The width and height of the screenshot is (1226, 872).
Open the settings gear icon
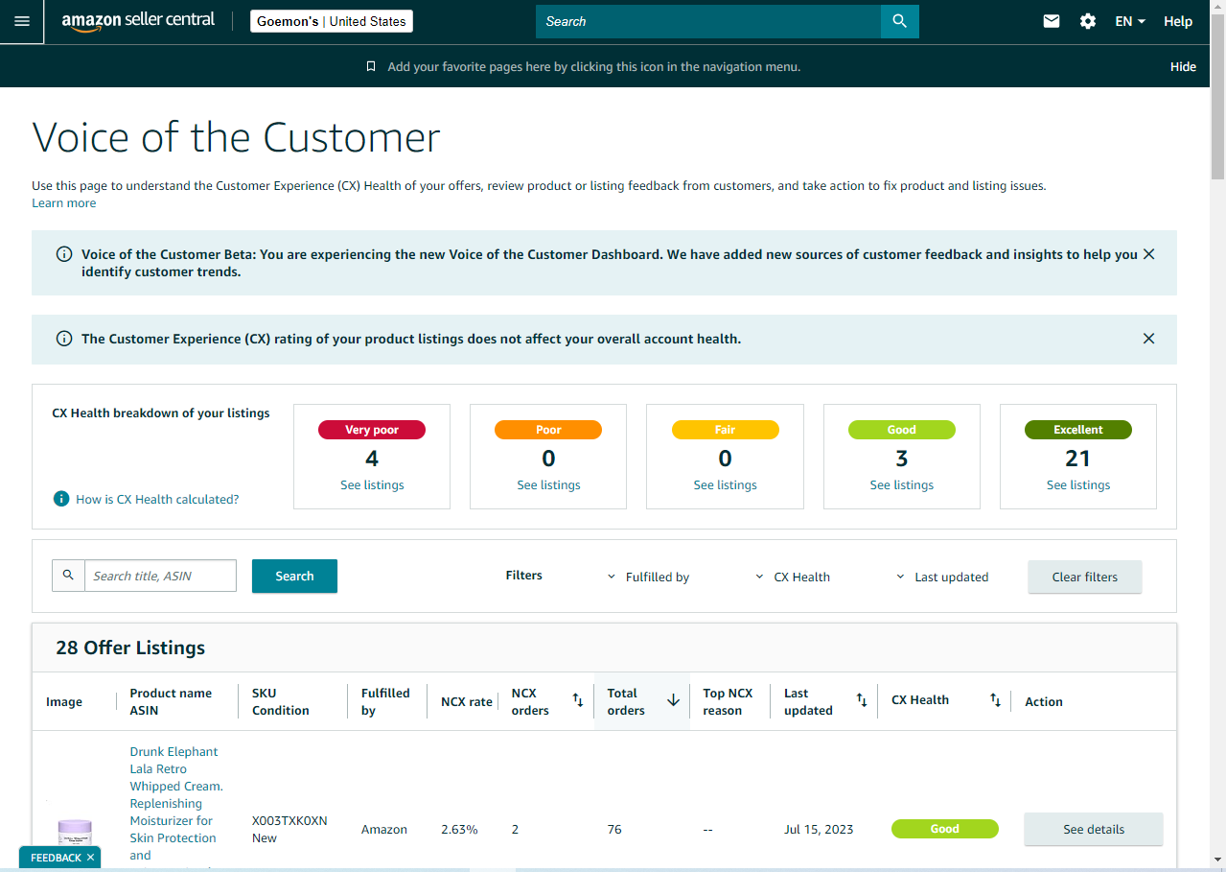(1088, 21)
